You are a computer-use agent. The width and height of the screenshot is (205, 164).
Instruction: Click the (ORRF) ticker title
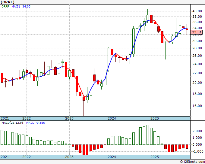8,2
